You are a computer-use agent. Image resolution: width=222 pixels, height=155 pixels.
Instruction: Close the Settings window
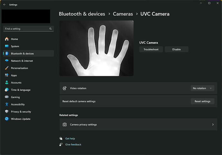pyautogui.click(x=217, y=3)
